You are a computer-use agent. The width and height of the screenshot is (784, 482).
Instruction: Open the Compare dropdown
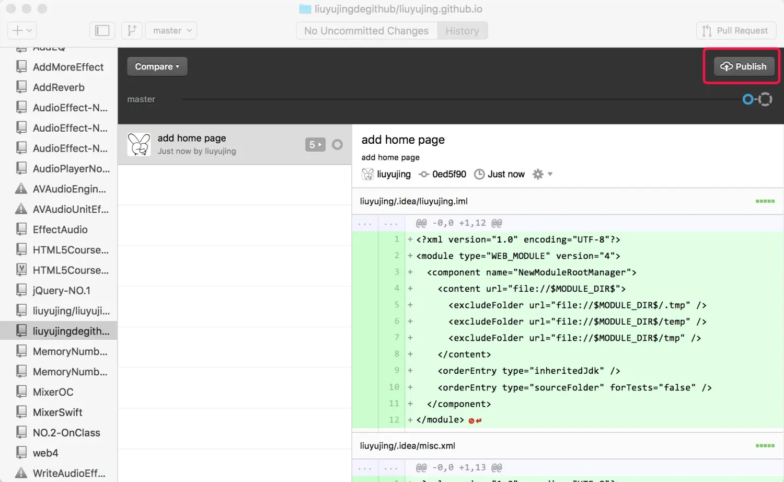point(157,66)
